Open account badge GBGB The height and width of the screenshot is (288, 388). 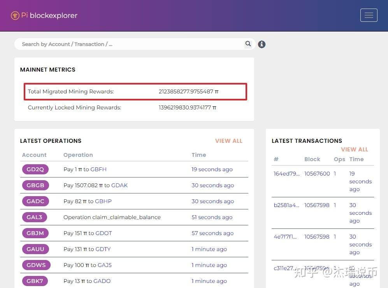35,185
